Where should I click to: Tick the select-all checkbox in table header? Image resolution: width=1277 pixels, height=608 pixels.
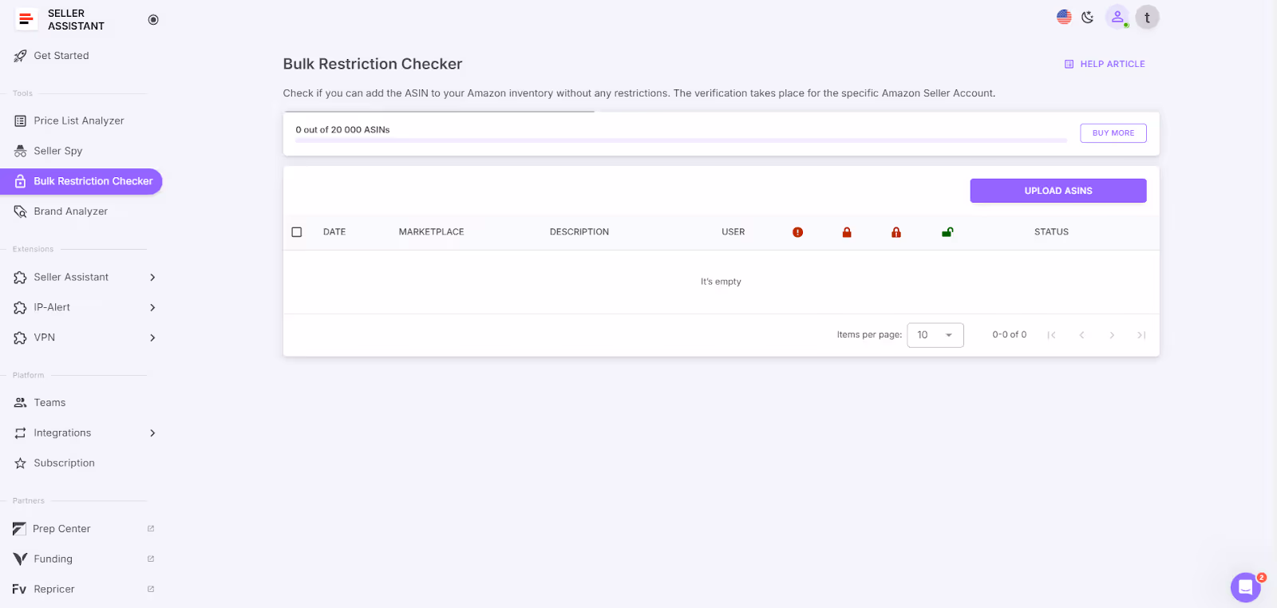click(297, 232)
